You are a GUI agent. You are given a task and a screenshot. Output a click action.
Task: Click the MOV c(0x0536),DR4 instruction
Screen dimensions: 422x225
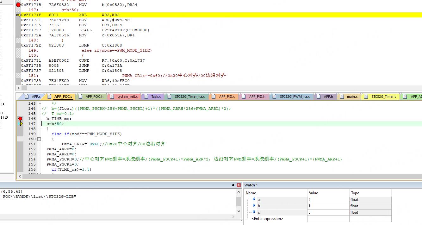pyautogui.click(x=78, y=35)
